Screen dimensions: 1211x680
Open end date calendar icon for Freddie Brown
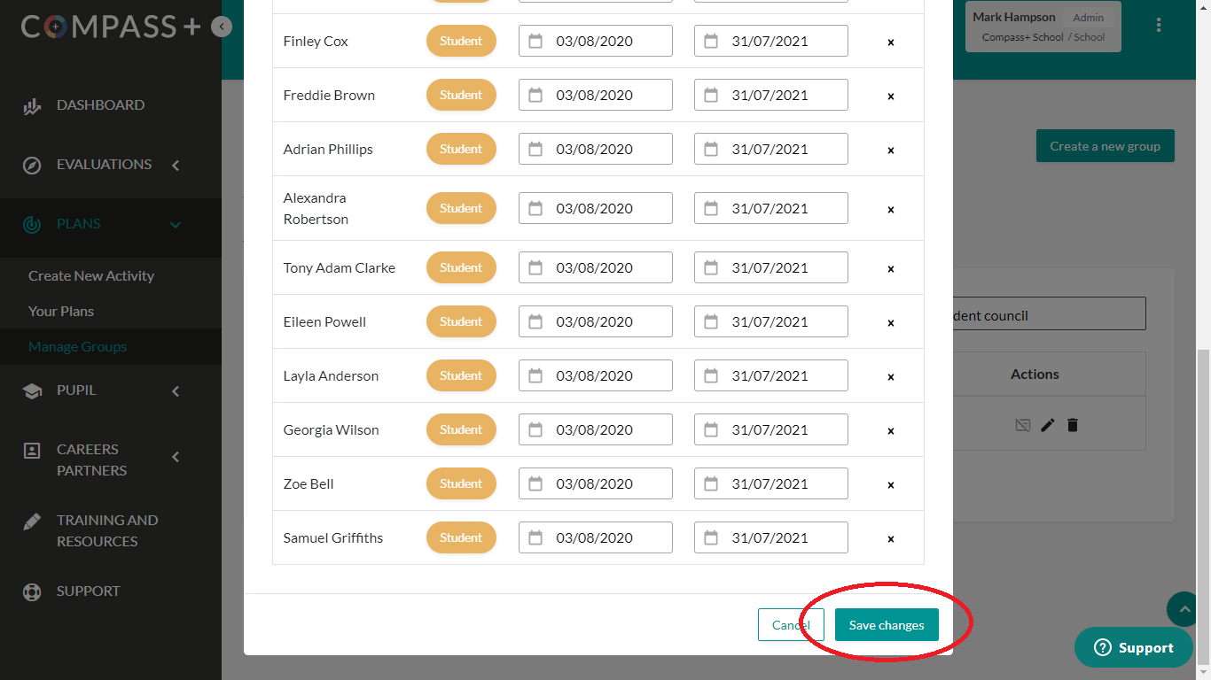point(711,95)
